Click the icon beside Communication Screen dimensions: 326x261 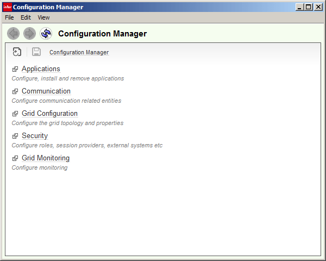[x=15, y=92]
